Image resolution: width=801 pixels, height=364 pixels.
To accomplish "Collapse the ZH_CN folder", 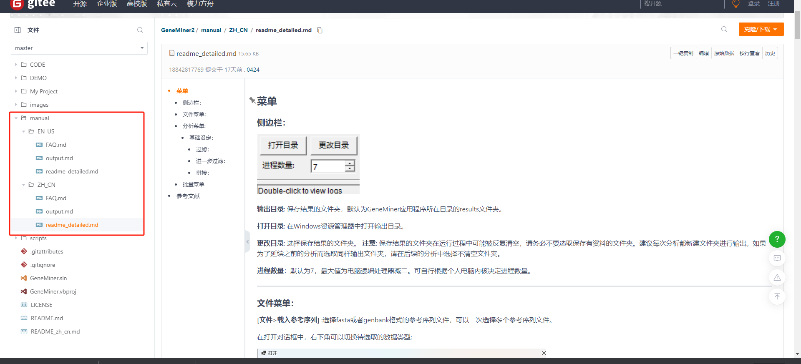I will [23, 185].
